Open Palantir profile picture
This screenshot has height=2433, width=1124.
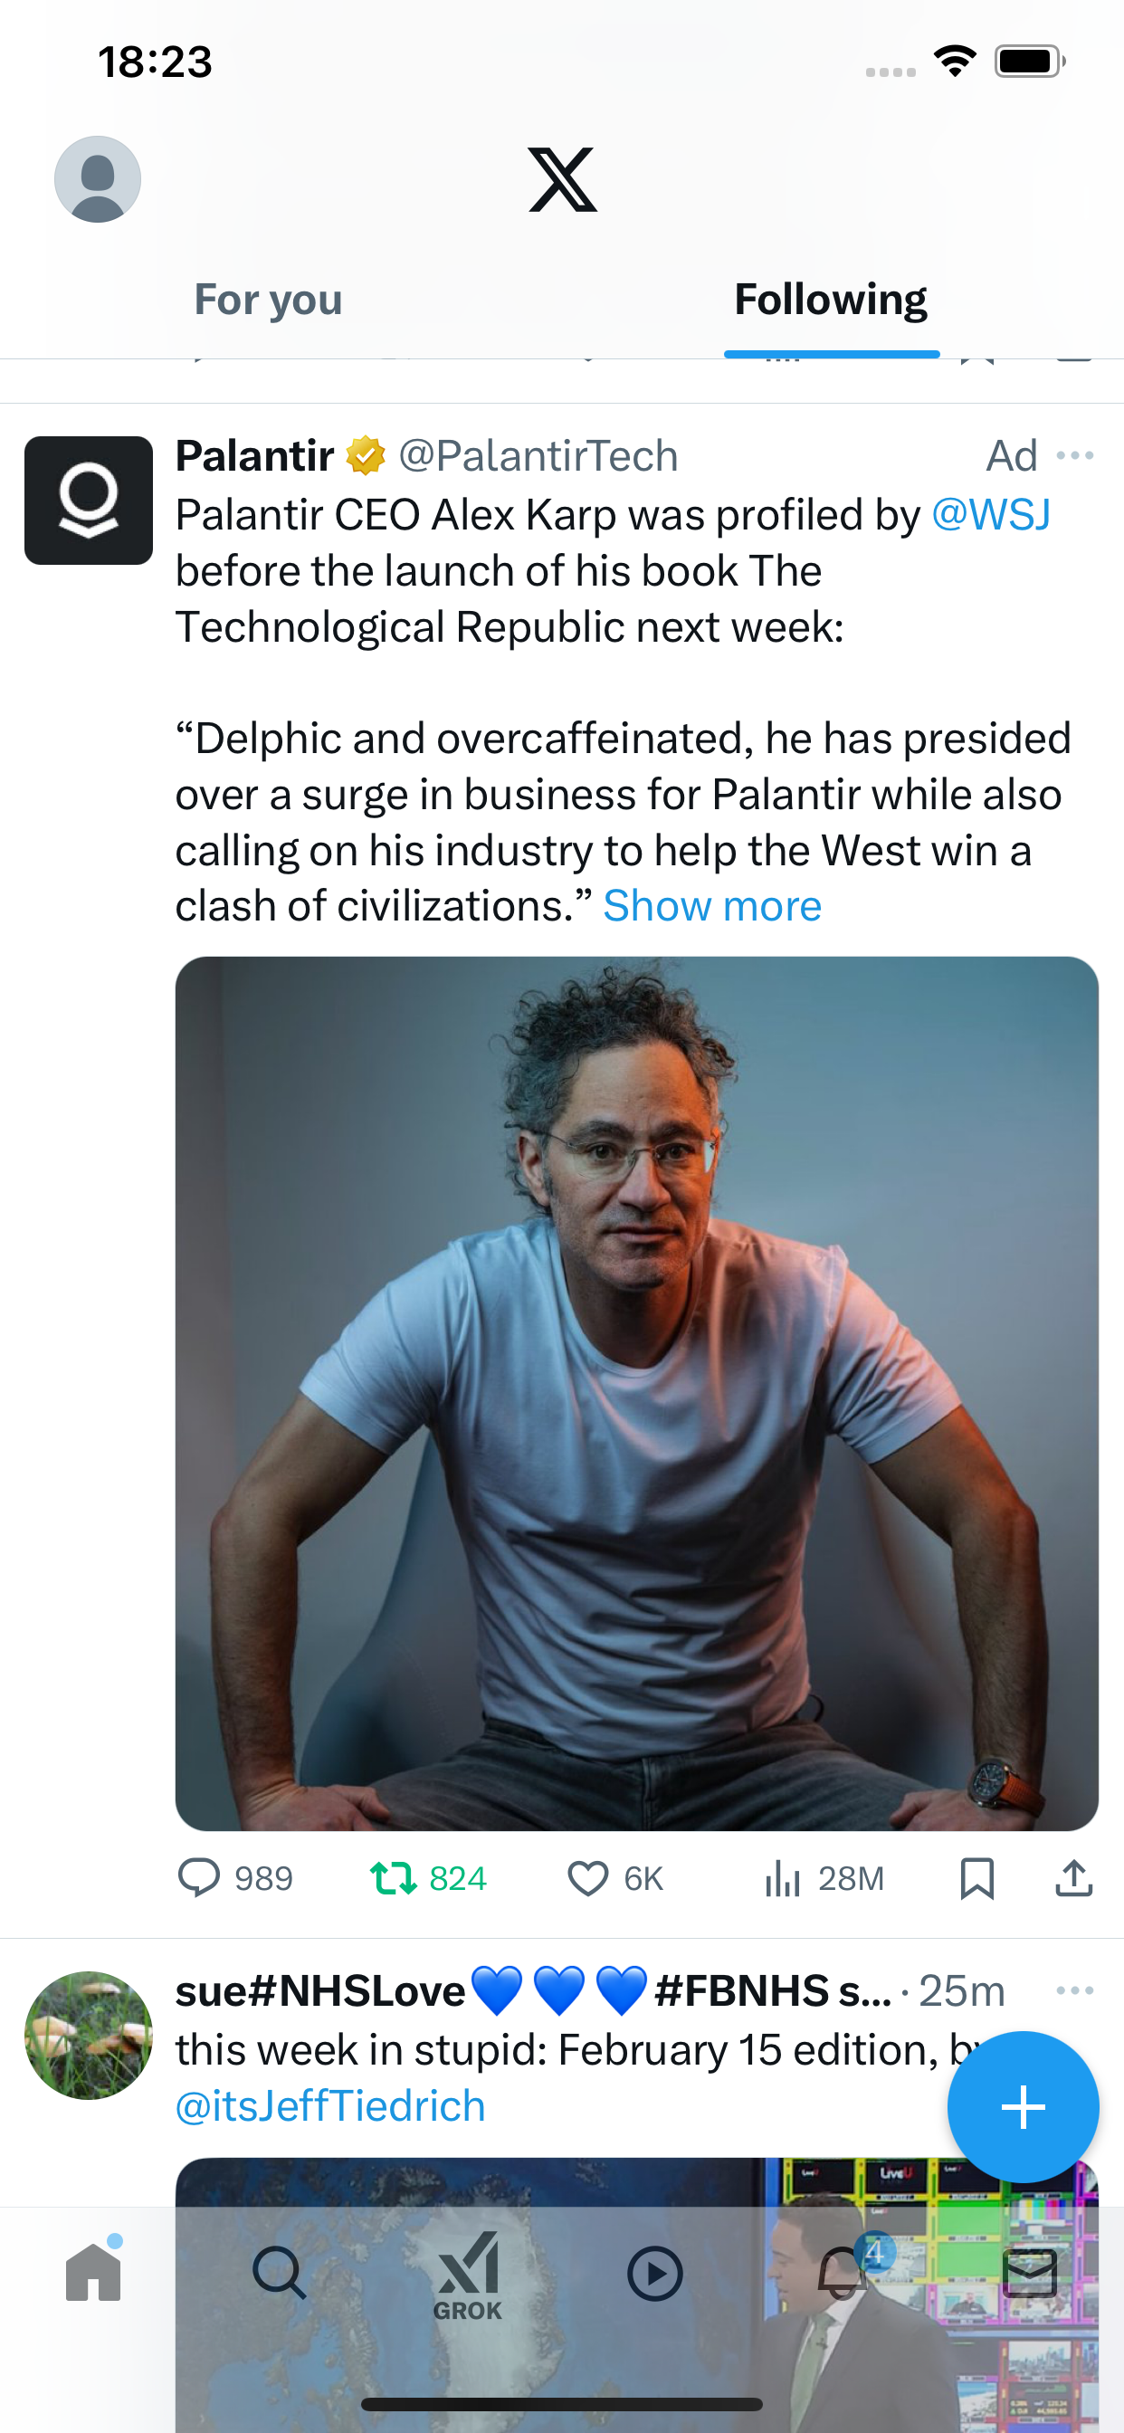[89, 501]
